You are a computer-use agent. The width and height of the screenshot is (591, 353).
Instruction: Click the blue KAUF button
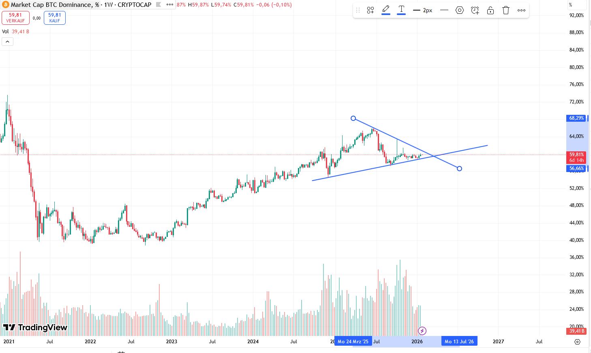tap(54, 17)
